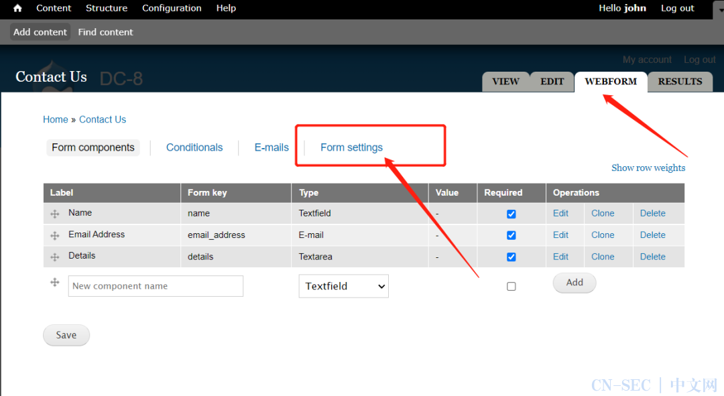Screen dimensions: 724x396
Task: Open the RESULTS tab
Action: tap(680, 82)
